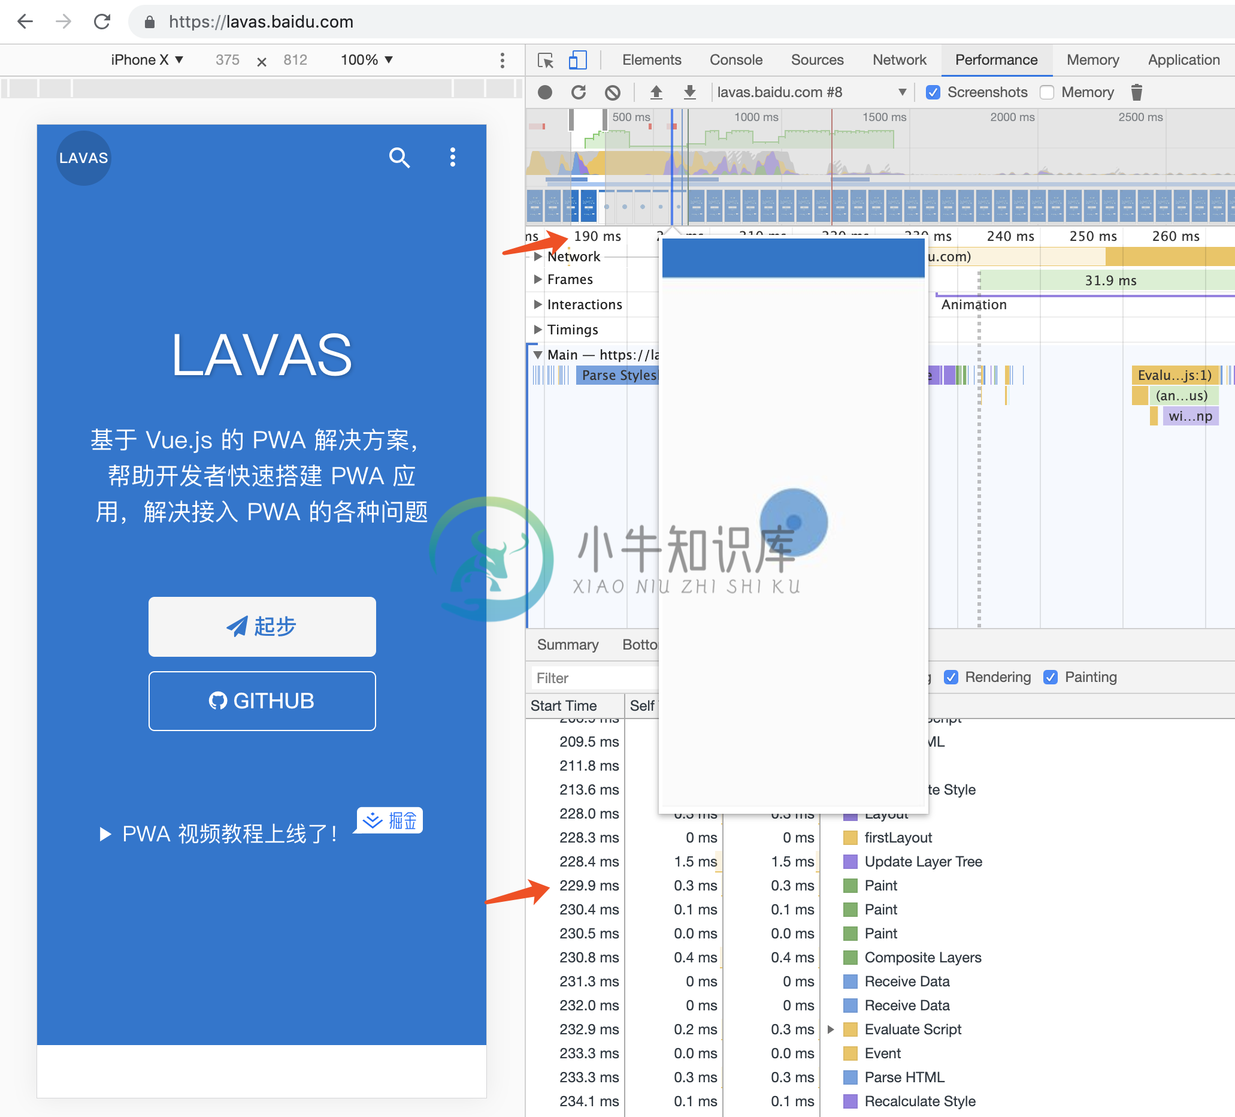
Task: Toggle the Memory checkbox in toolbar
Action: [1047, 92]
